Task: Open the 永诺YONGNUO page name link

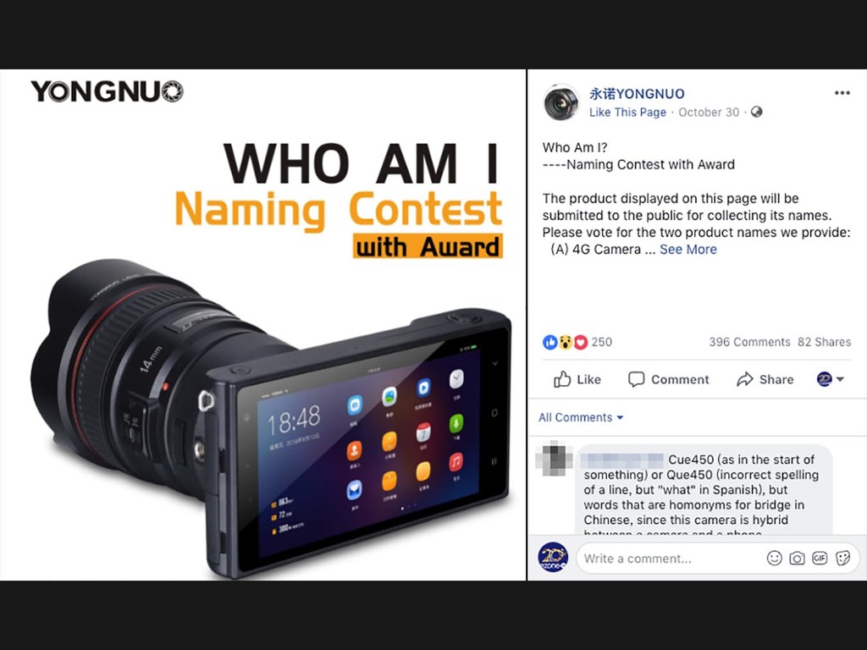Action: [637, 93]
